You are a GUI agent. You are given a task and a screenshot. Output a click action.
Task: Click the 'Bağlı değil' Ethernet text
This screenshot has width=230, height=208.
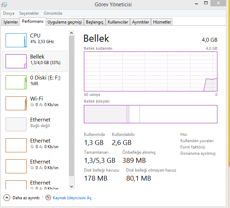pyautogui.click(x=40, y=126)
